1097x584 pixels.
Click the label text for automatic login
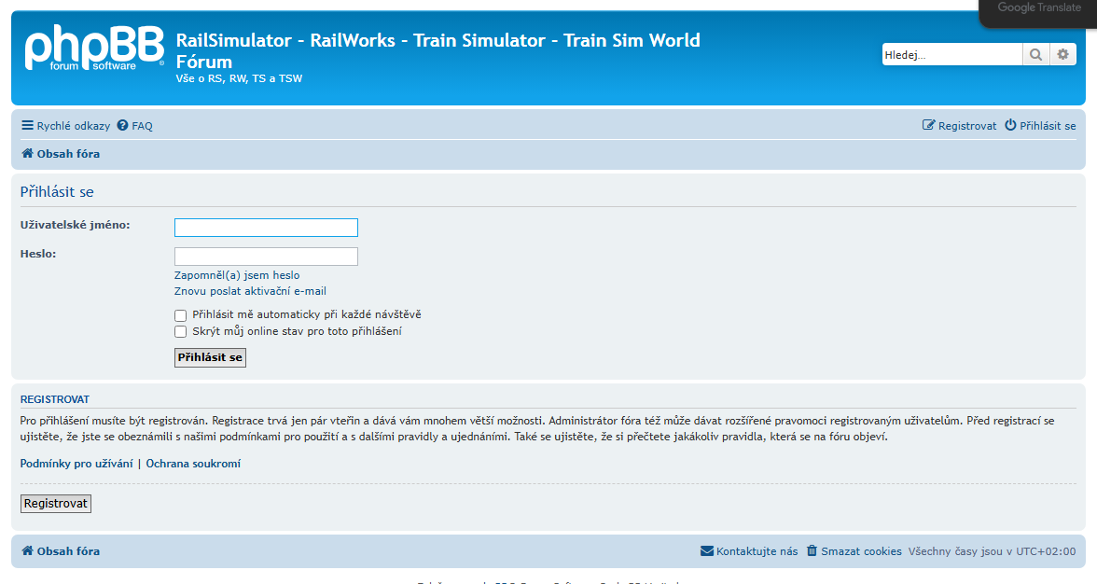(306, 314)
